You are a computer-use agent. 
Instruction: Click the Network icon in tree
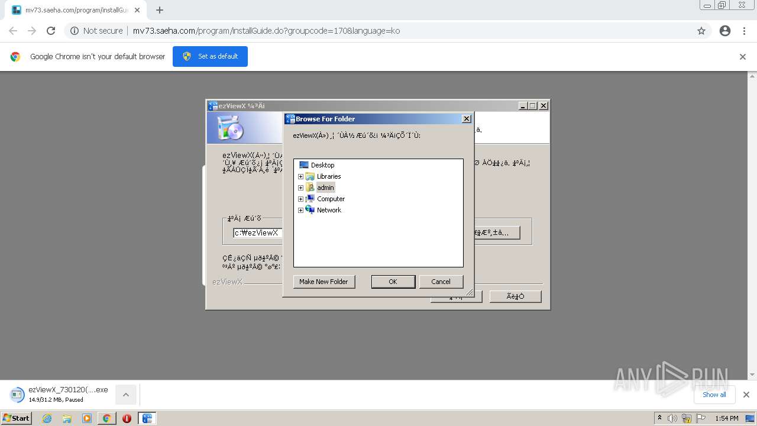pyautogui.click(x=310, y=210)
